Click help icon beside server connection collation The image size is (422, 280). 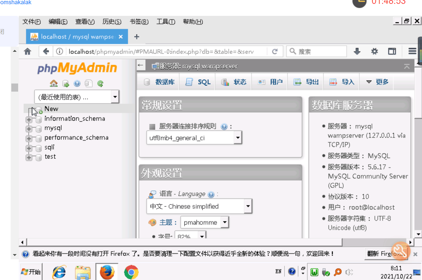(224, 127)
